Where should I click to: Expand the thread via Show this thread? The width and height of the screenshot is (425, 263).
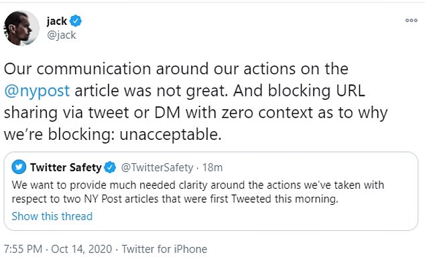(x=52, y=216)
